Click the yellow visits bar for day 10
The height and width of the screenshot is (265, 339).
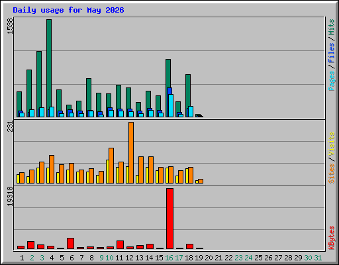(x=107, y=172)
